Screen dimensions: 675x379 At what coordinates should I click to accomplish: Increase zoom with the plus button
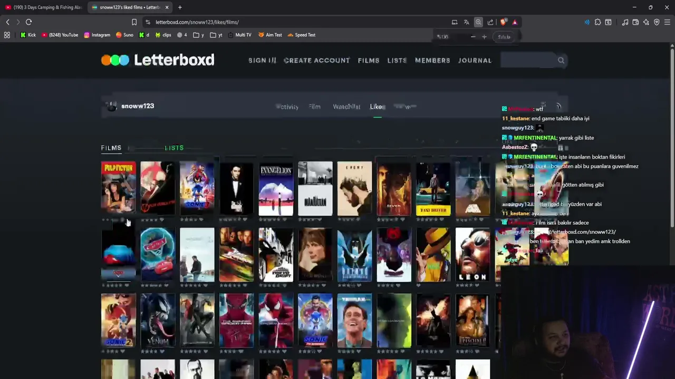[484, 37]
